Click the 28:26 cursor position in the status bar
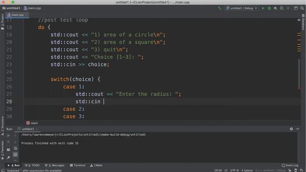 point(218,171)
